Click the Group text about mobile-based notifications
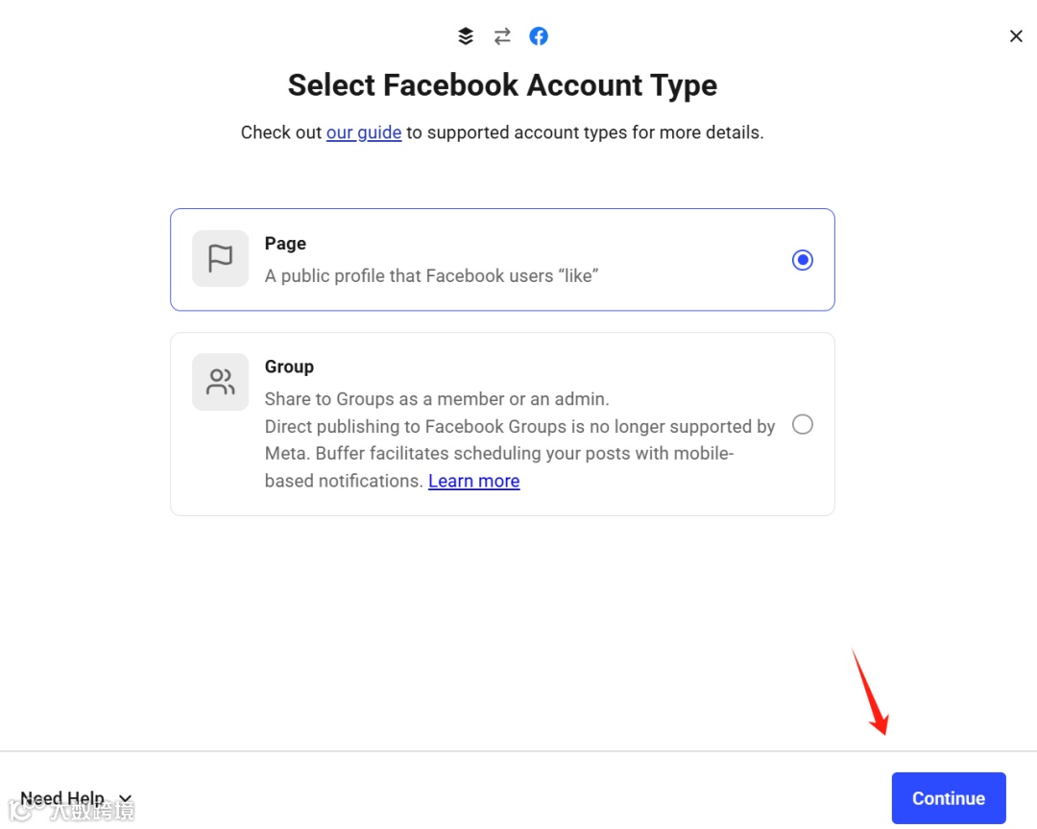The height and width of the screenshot is (829, 1037). (499, 454)
